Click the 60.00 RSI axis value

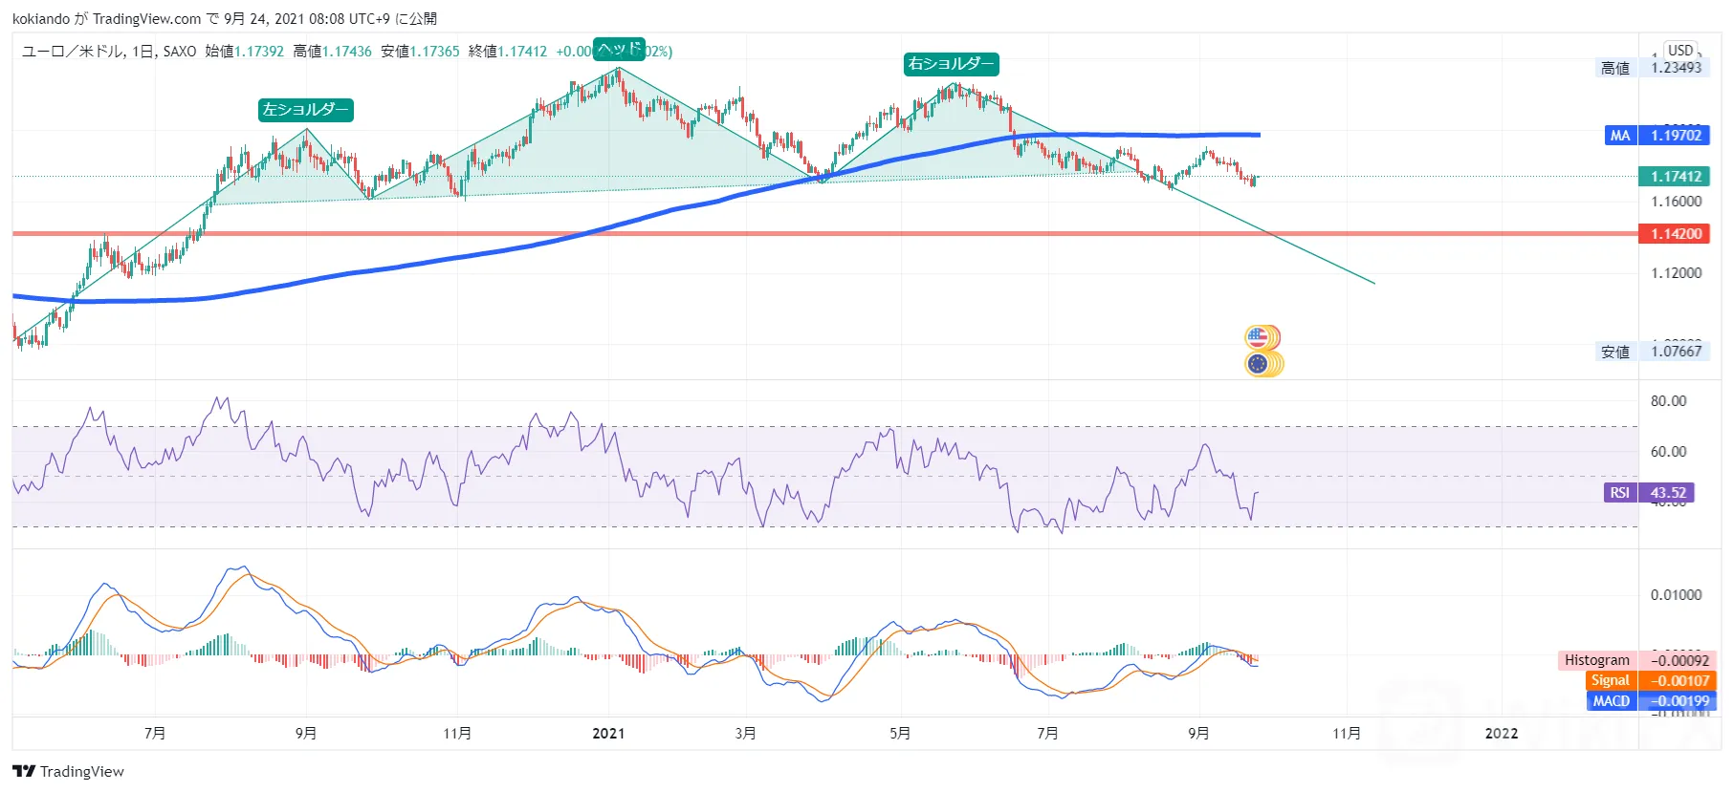click(1669, 452)
